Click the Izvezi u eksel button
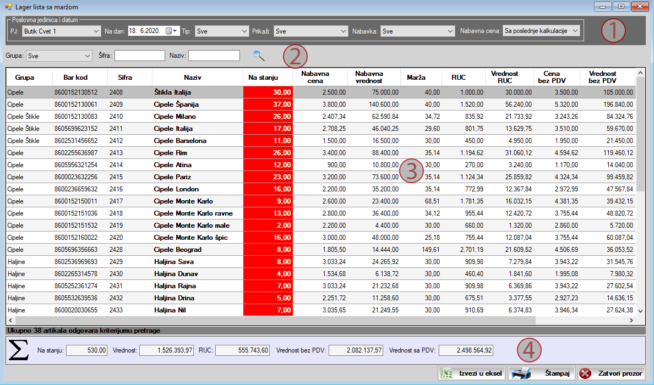654x385 pixels. pyautogui.click(x=472, y=373)
